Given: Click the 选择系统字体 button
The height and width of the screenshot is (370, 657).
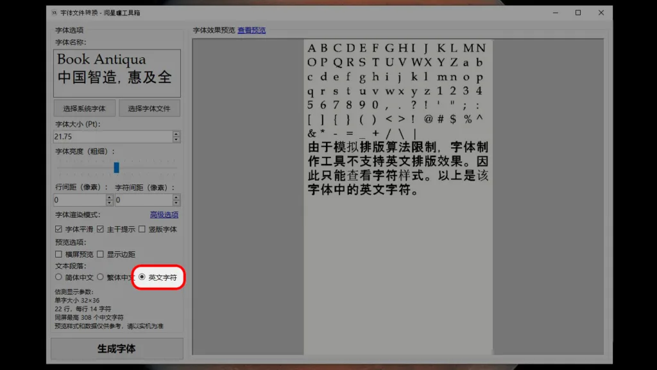Looking at the screenshot, I should 83,108.
